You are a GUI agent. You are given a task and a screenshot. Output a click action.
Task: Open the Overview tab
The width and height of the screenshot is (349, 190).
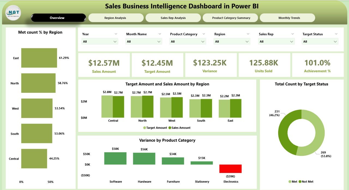pyautogui.click(x=58, y=18)
